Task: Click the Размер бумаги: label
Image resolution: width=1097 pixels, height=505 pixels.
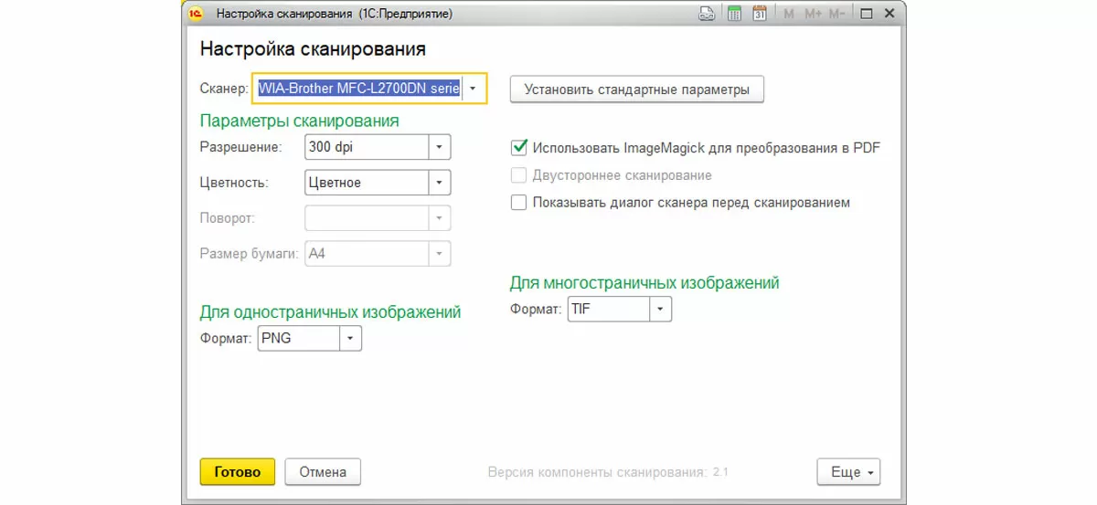Action: (x=250, y=254)
